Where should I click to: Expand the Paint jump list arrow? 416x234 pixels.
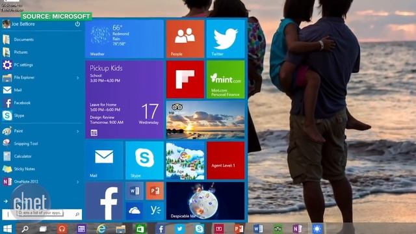(78, 131)
